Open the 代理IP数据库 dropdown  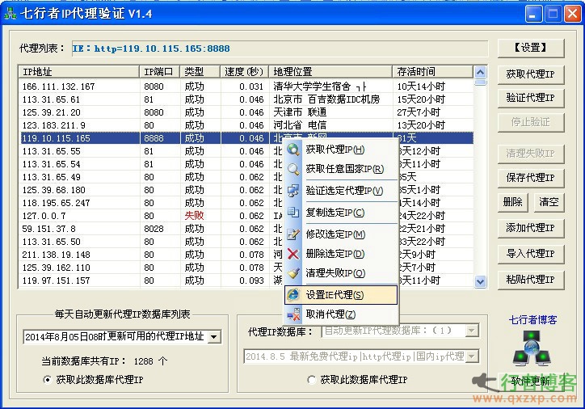(x=472, y=331)
